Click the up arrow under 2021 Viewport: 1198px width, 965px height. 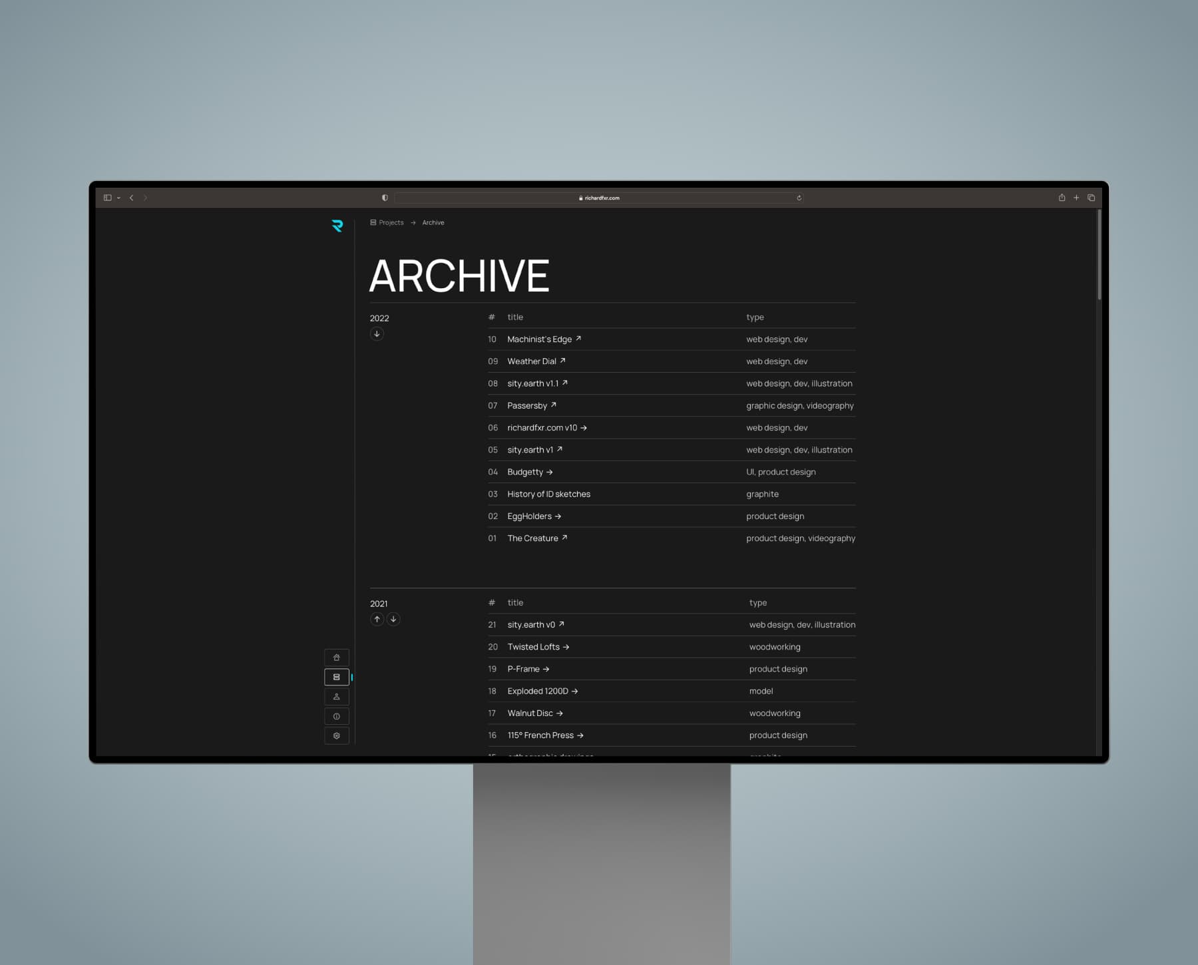377,620
